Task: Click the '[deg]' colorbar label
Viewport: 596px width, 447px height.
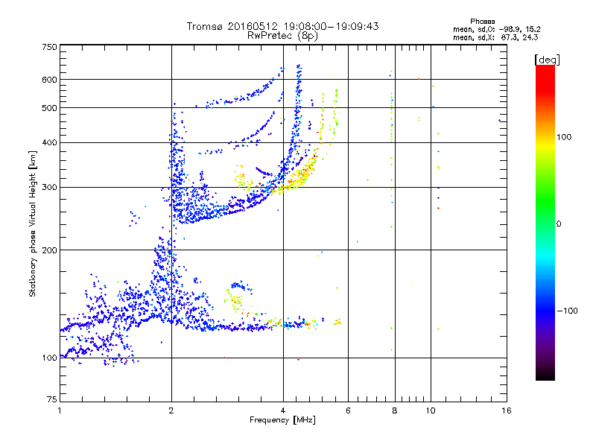Action: coord(547,60)
